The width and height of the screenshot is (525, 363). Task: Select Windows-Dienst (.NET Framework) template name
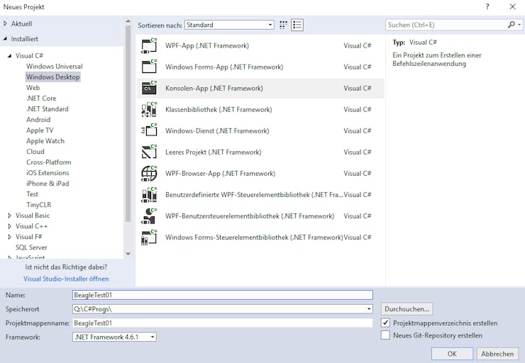217,131
